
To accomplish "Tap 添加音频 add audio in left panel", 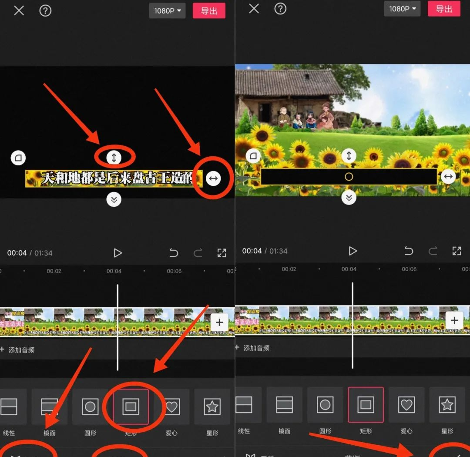I will click(17, 349).
